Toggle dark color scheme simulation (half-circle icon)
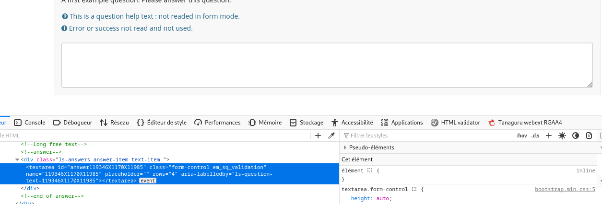This screenshot has height=204, width=602. (576, 136)
